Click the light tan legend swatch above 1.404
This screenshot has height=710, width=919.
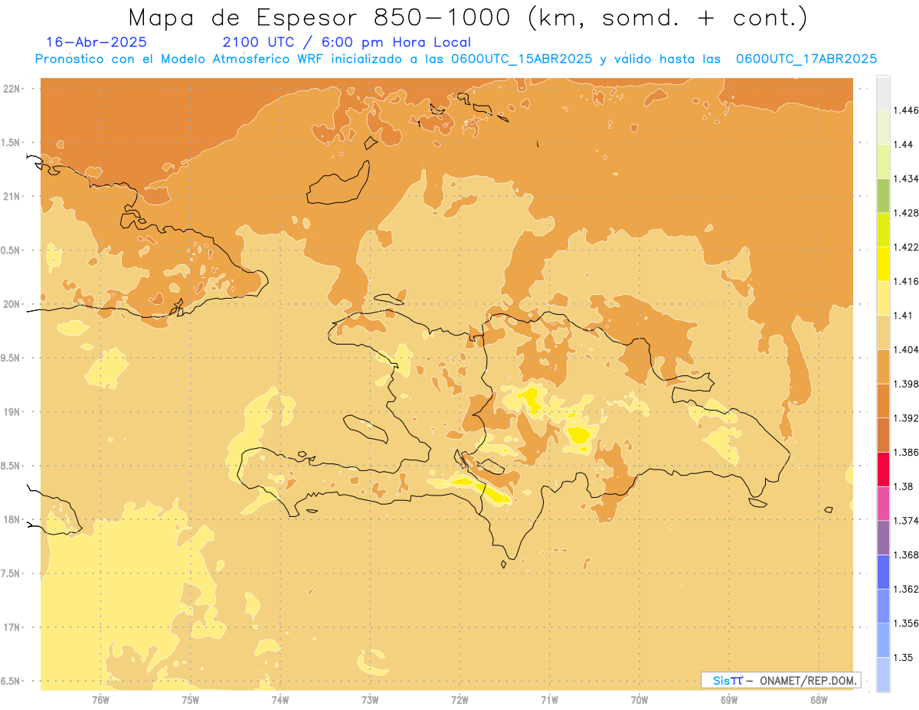tap(883, 332)
